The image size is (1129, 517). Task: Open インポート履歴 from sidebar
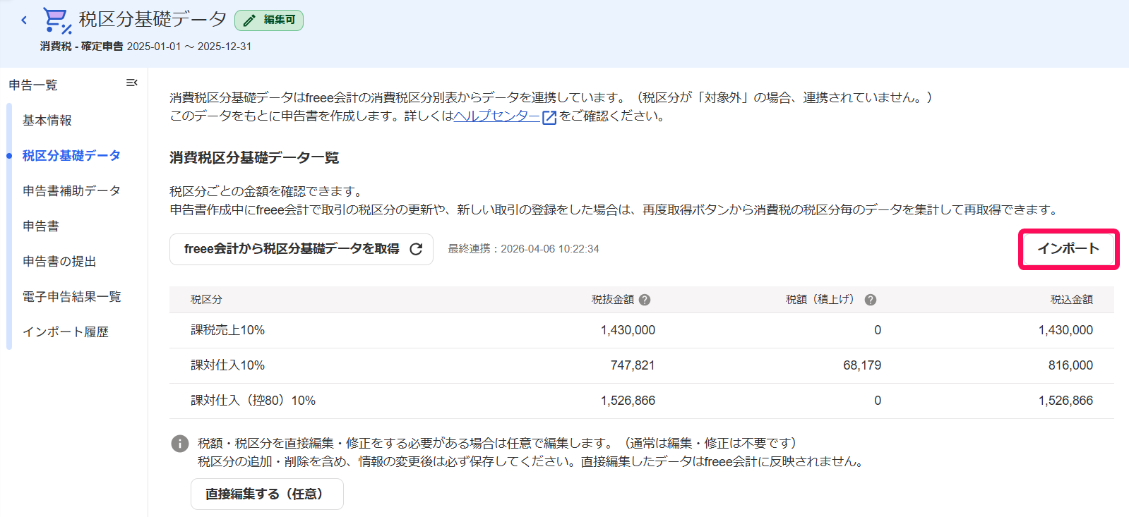point(66,332)
